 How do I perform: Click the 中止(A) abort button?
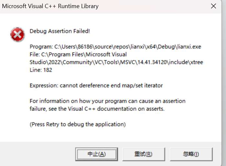point(96,154)
